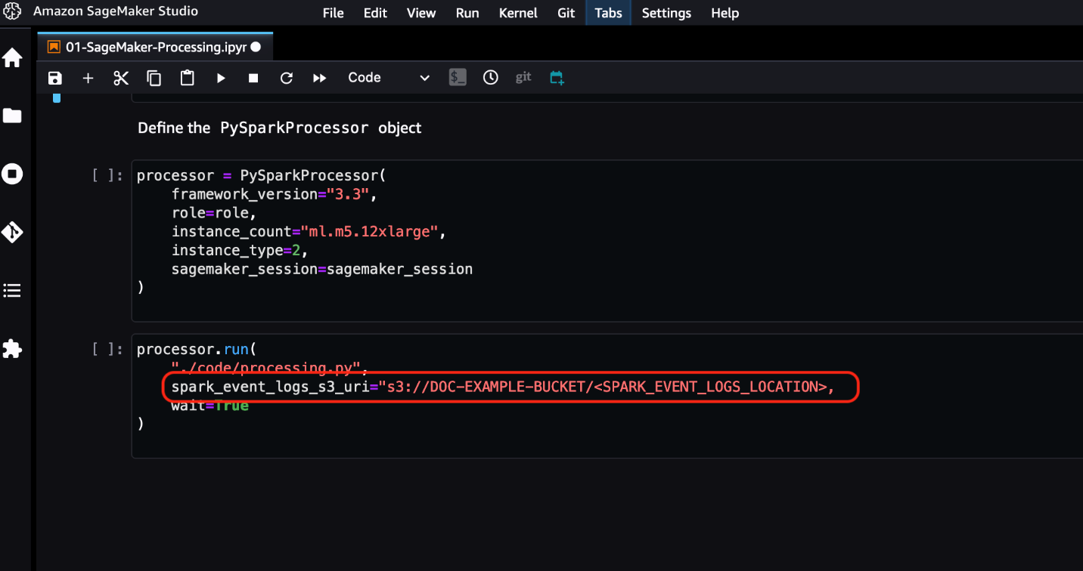Paste cell from clipboard icon
1083x571 pixels.
pyautogui.click(x=188, y=78)
